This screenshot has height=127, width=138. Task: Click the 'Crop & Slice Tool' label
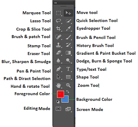point(33,29)
